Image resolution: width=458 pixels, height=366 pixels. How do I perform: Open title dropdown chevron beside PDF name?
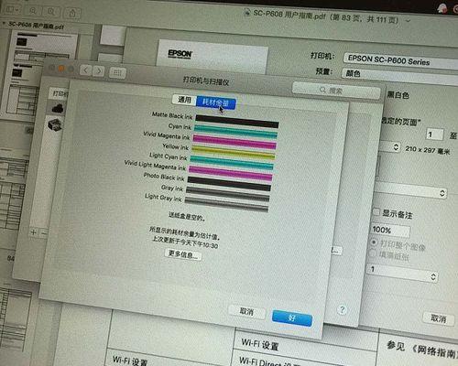tap(408, 21)
